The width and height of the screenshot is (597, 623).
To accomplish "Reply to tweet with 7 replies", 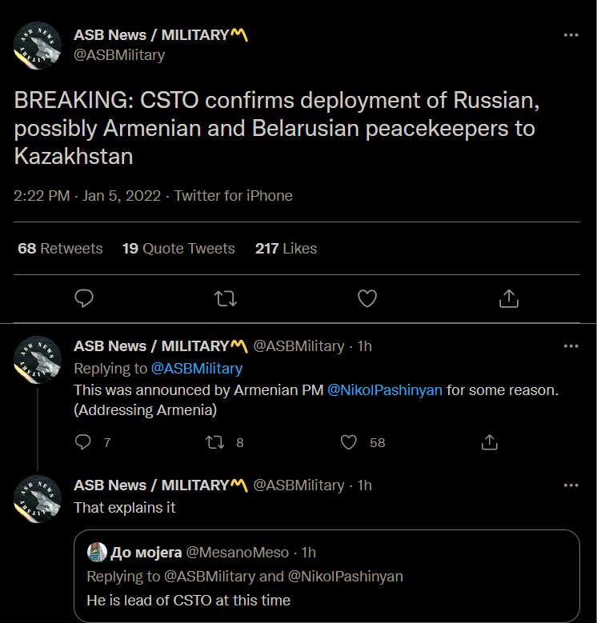I will coord(83,442).
